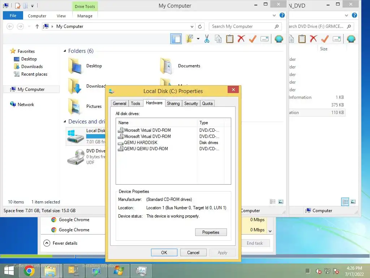Click the Size column header in DVD window
Screen dimensions: 370x278
pyautogui.click(x=323, y=49)
